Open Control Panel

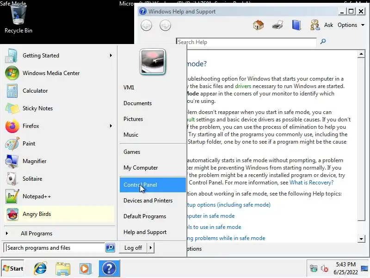[x=153, y=185]
